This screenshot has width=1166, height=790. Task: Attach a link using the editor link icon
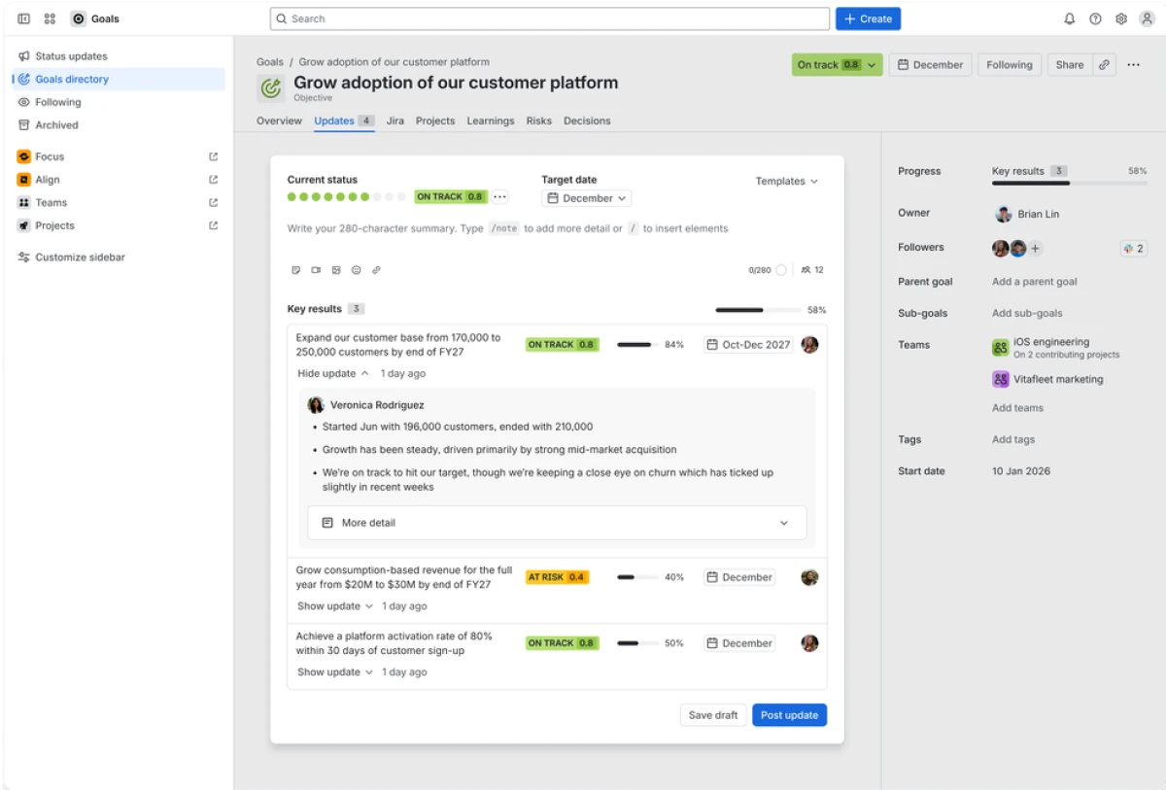point(376,270)
